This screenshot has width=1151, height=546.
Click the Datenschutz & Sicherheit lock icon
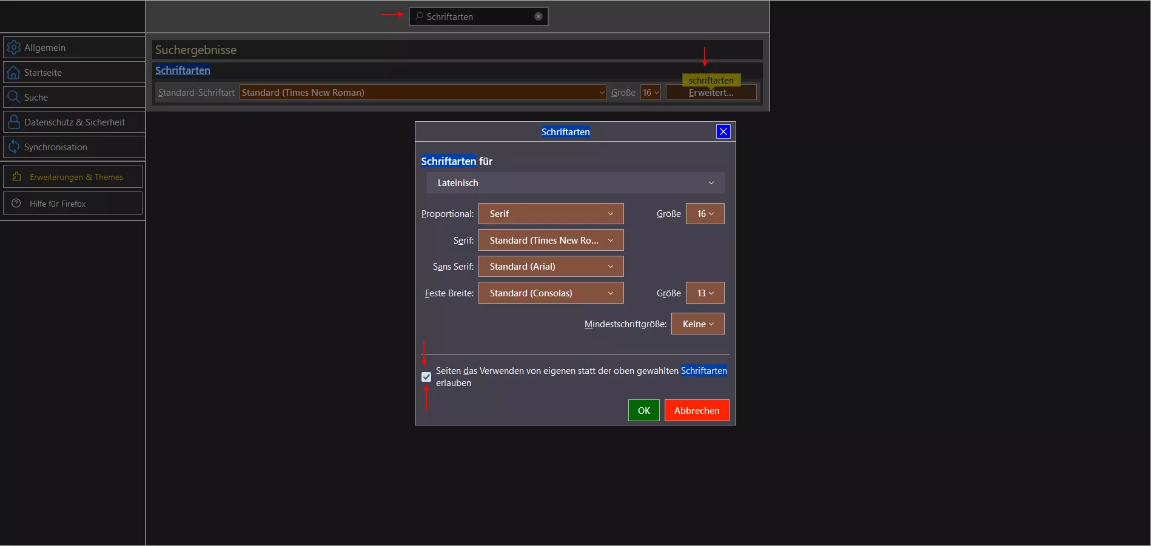pos(13,122)
